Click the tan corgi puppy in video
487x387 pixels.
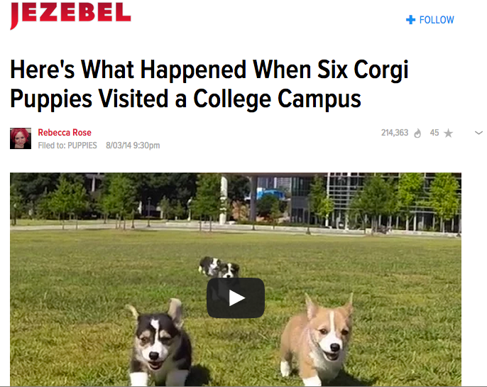pyautogui.click(x=317, y=339)
